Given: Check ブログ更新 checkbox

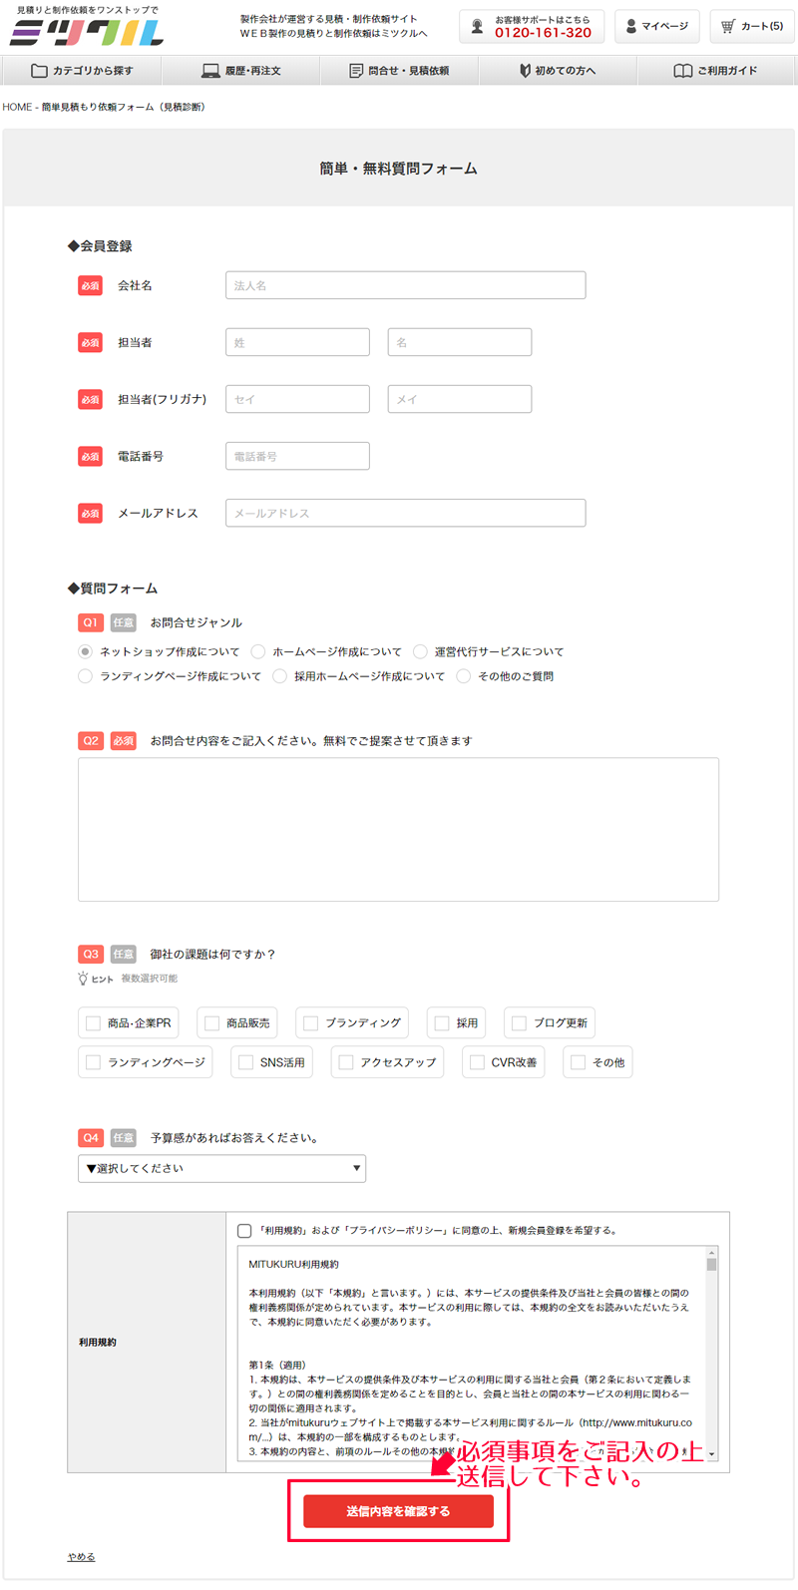Looking at the screenshot, I should pyautogui.click(x=519, y=1023).
